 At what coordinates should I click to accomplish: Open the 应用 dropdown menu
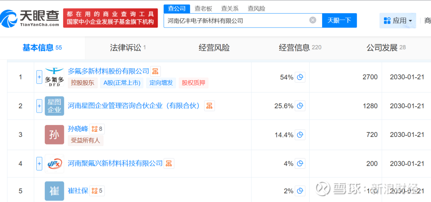[x=397, y=20]
